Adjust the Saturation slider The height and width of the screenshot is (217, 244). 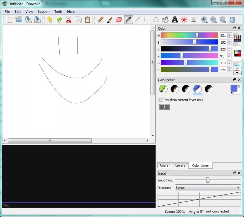[189, 42]
